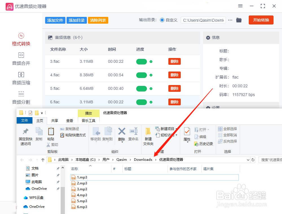
Task: Click the output directory path field
Action: coord(203,20)
